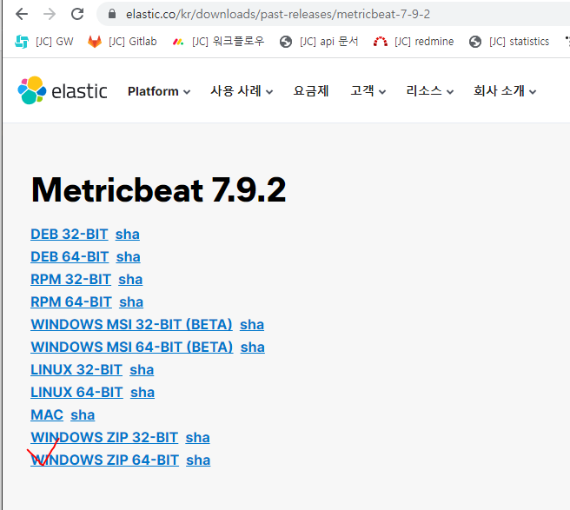Reload the page with the refresh icon
Screen dimensions: 570x510
[x=77, y=14]
